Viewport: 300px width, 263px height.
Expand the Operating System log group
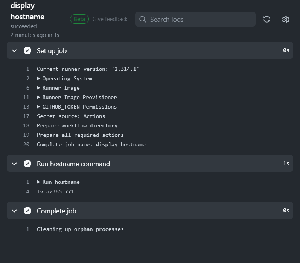[x=64, y=78]
